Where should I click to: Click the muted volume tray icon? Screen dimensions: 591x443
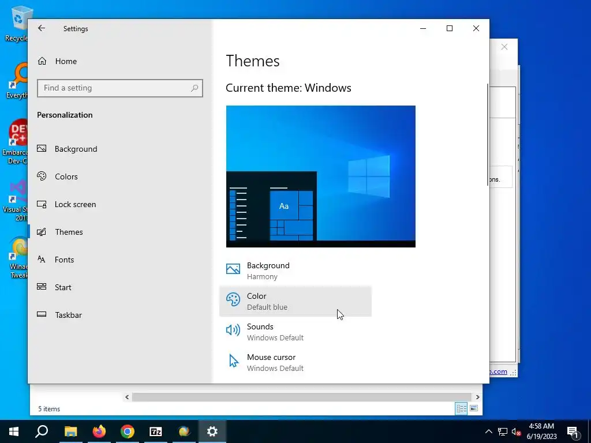point(517,431)
